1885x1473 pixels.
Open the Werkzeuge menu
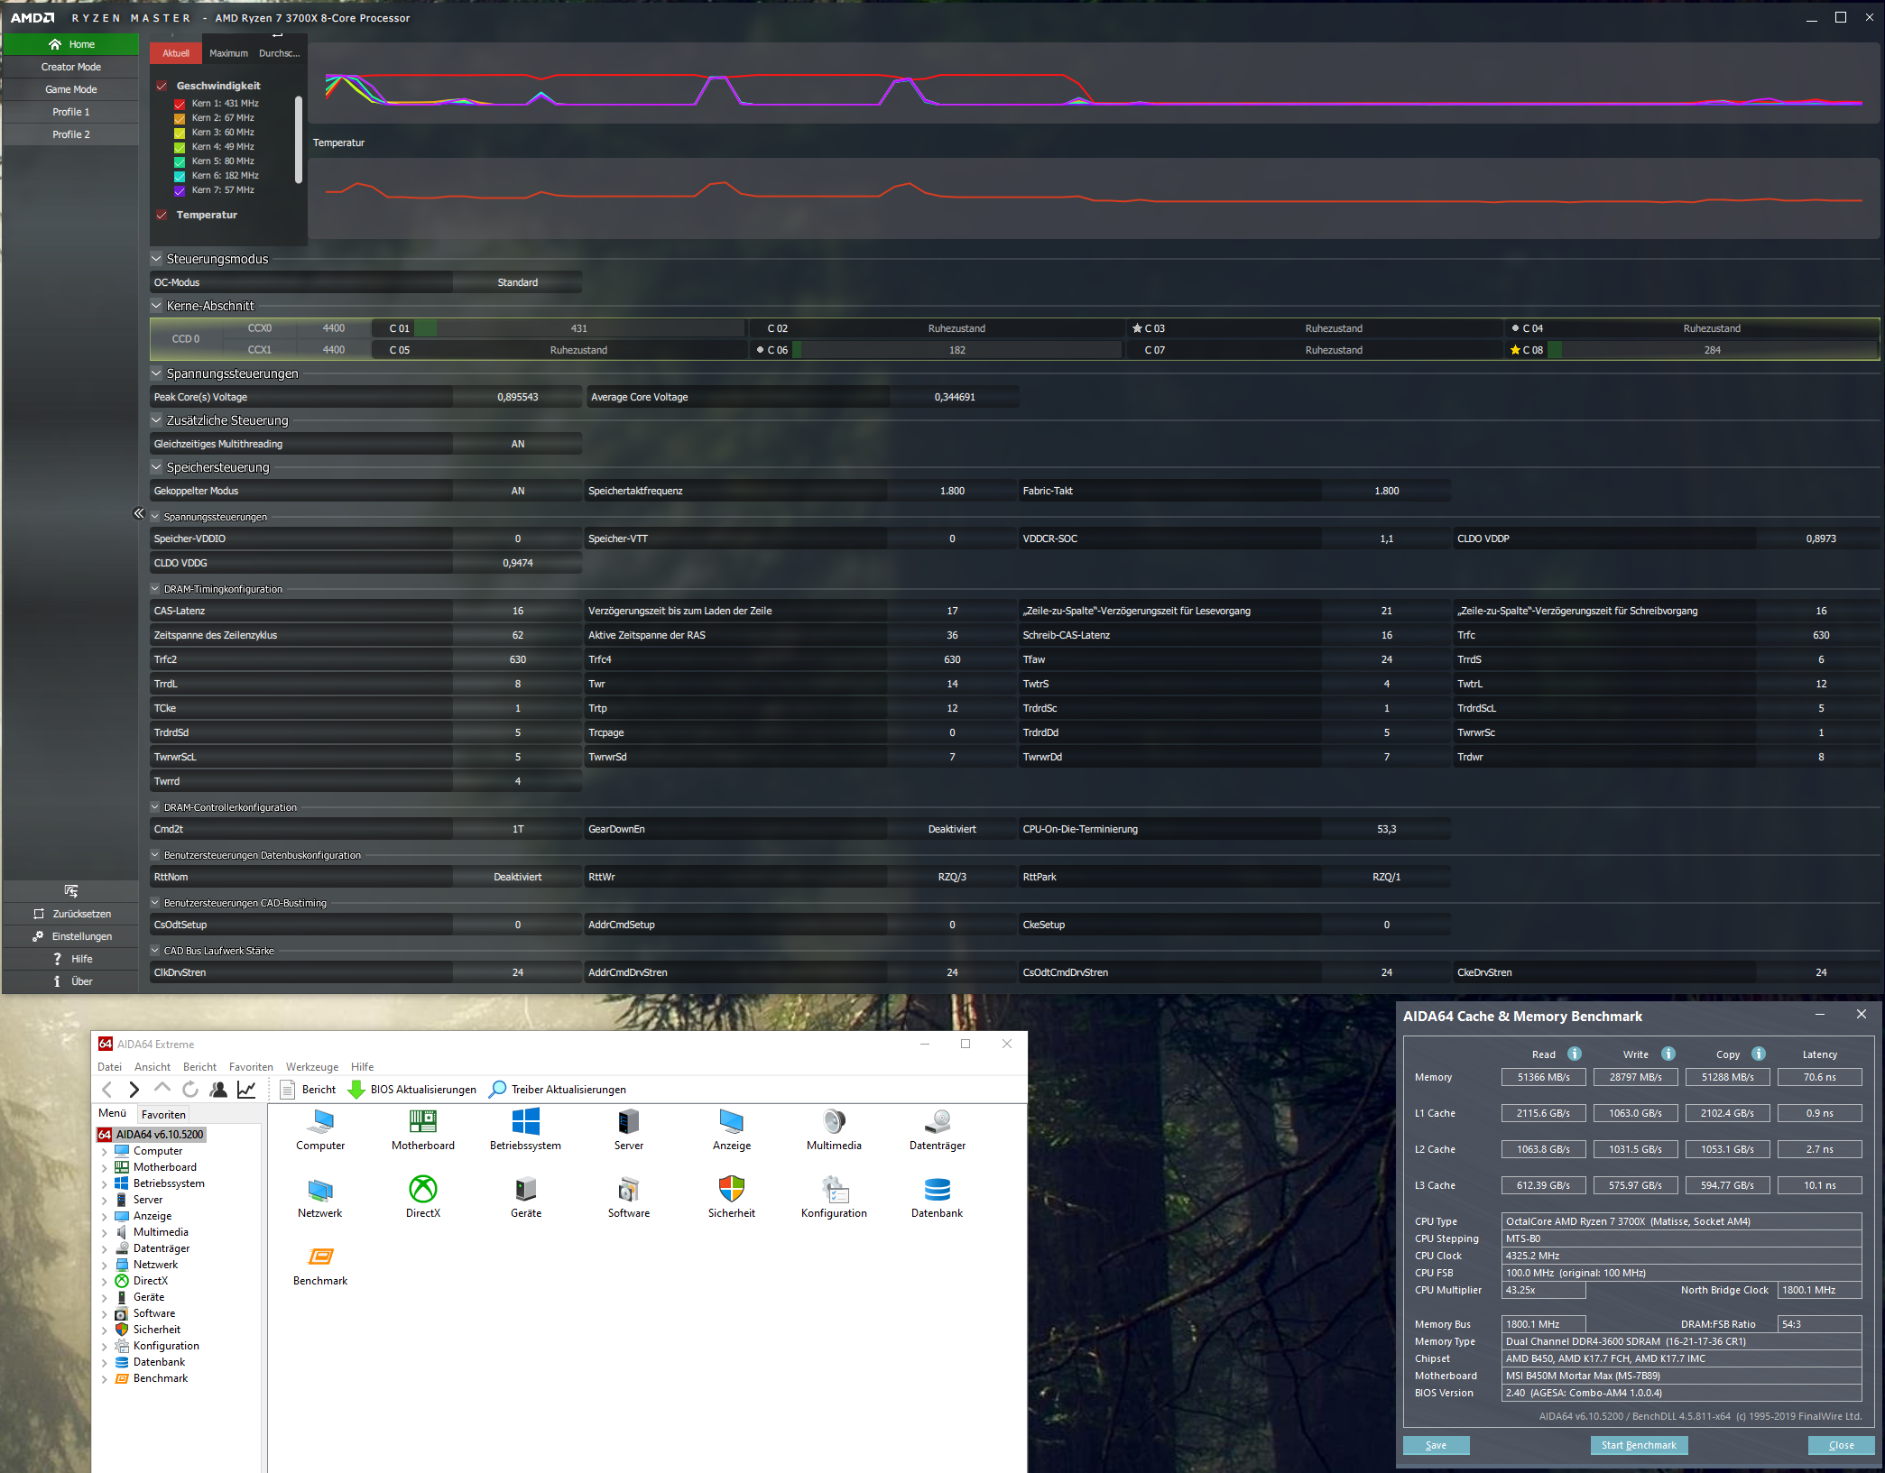coord(311,1066)
